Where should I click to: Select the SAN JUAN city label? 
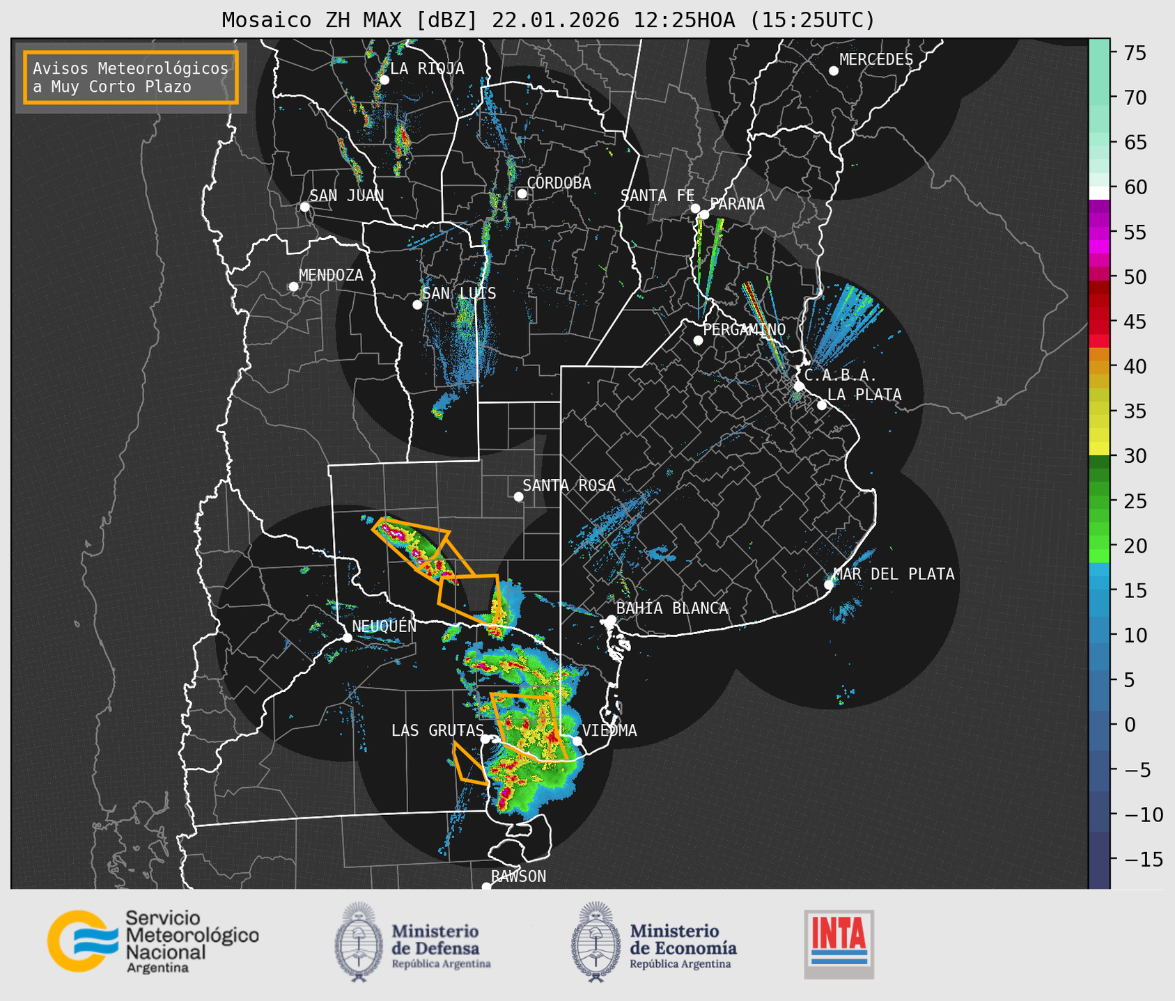pos(346,196)
